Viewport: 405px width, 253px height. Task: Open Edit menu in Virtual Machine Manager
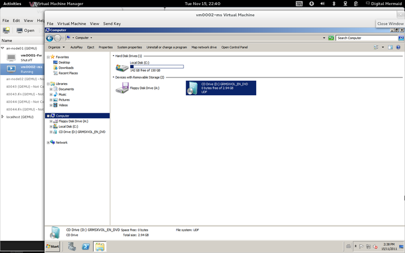coord(16,21)
